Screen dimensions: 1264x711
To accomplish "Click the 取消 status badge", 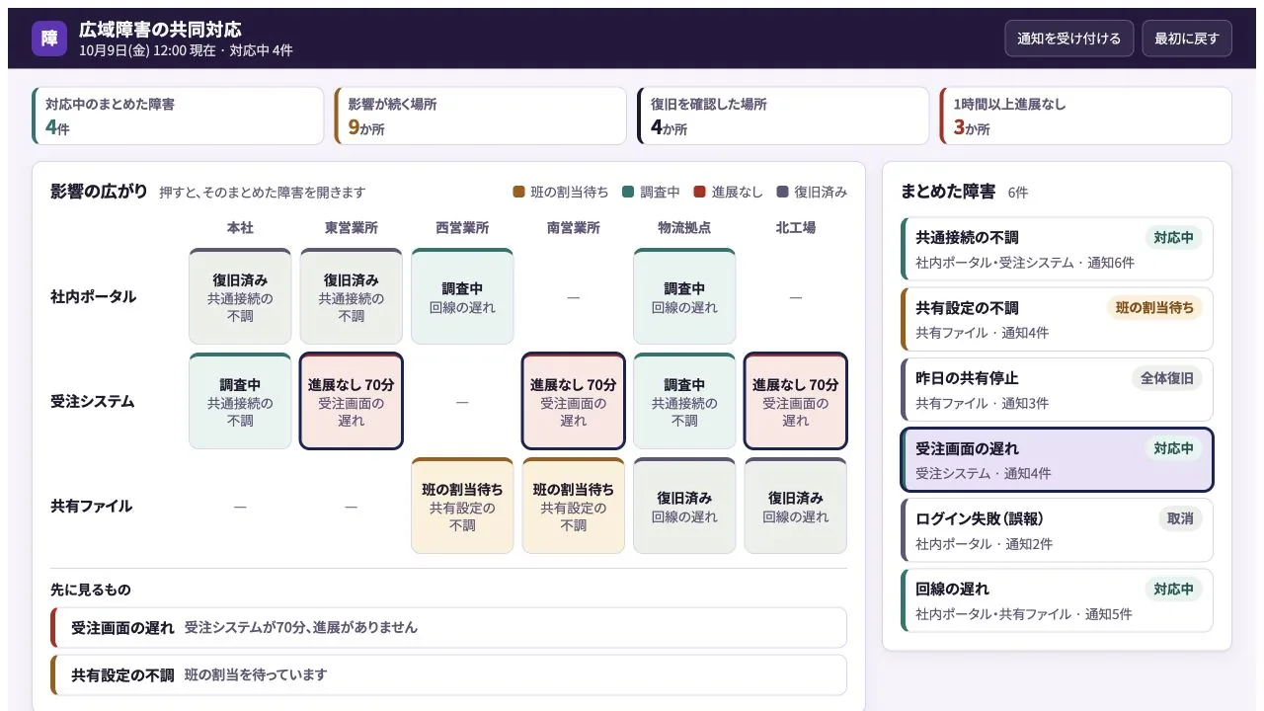I will click(1180, 518).
